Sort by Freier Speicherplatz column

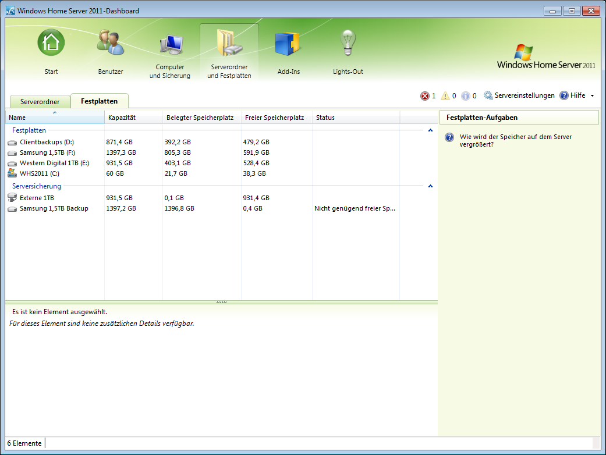(x=277, y=118)
